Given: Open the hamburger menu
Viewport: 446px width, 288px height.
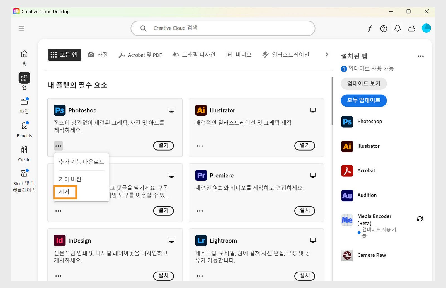Looking at the screenshot, I should coord(21,28).
